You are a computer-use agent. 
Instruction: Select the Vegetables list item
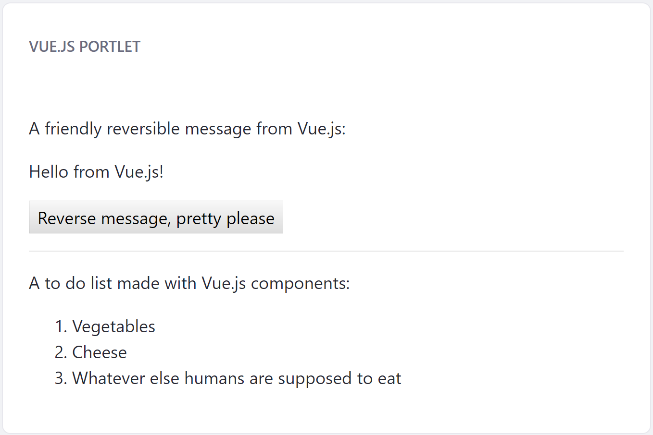(113, 326)
